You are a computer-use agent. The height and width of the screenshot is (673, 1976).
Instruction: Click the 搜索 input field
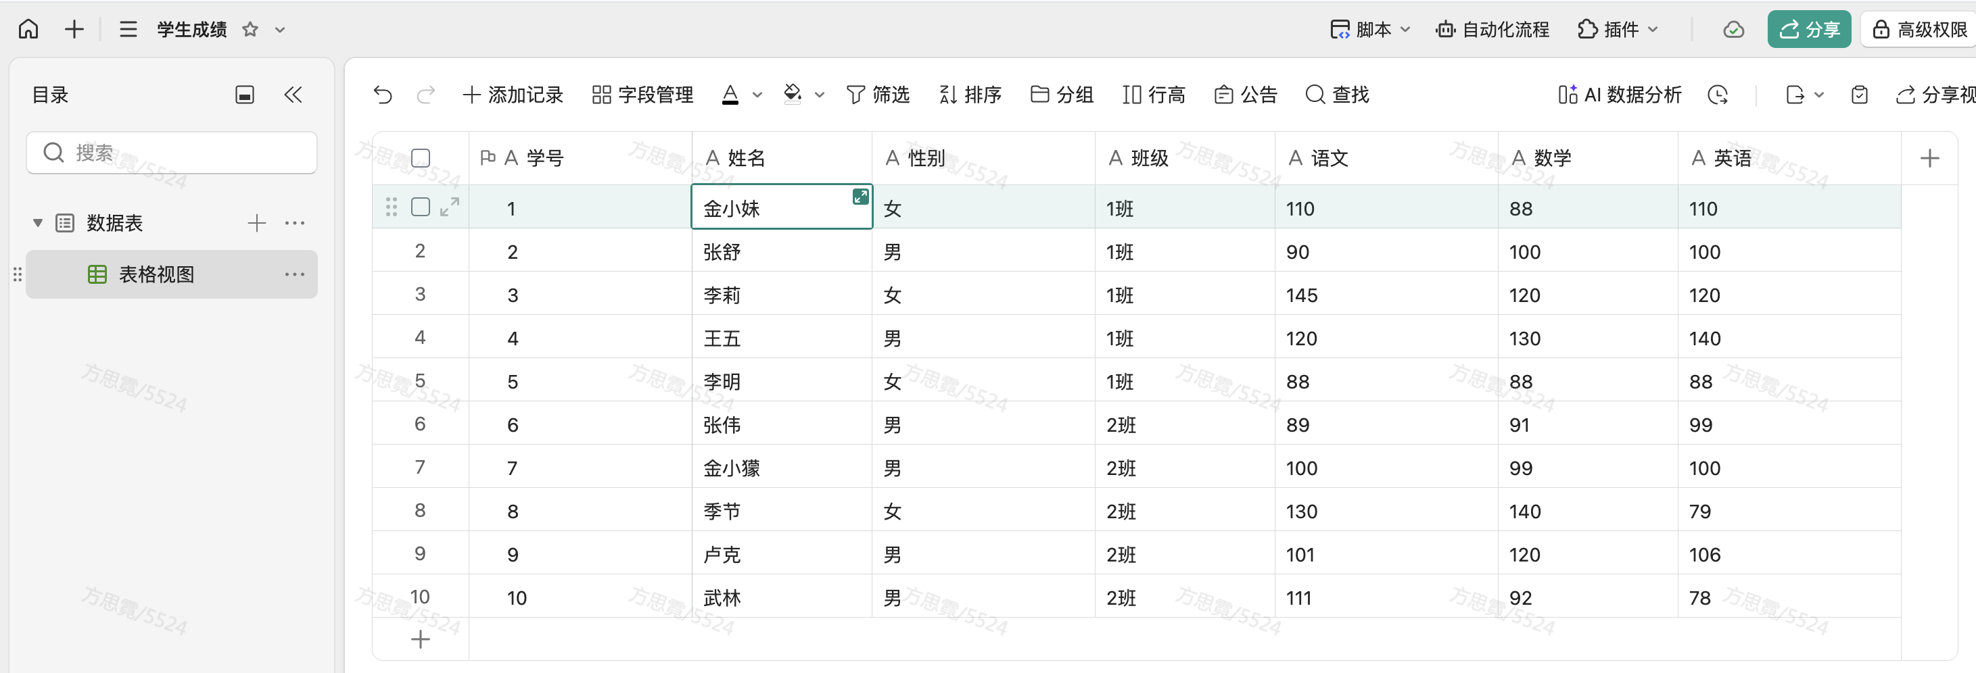tap(172, 153)
